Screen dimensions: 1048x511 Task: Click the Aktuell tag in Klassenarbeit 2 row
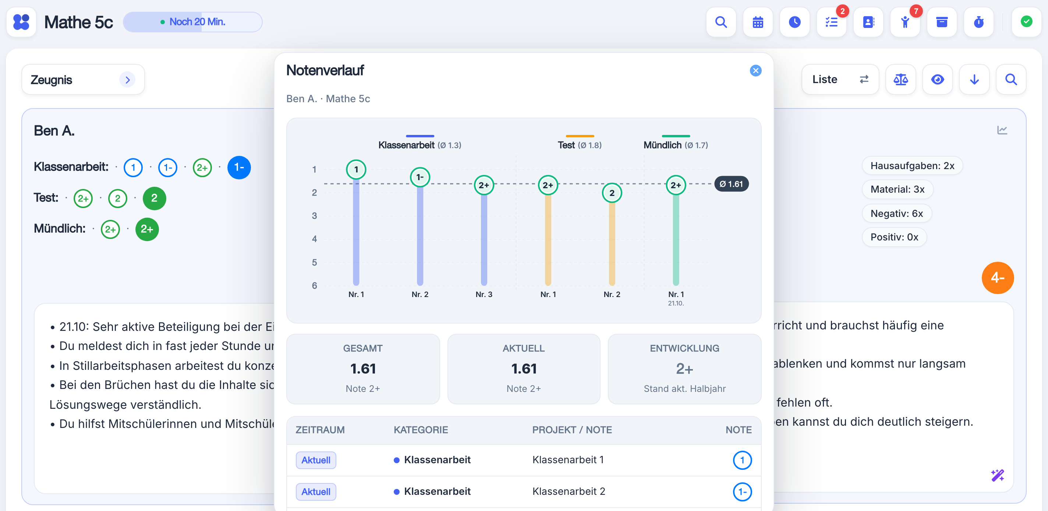click(316, 492)
